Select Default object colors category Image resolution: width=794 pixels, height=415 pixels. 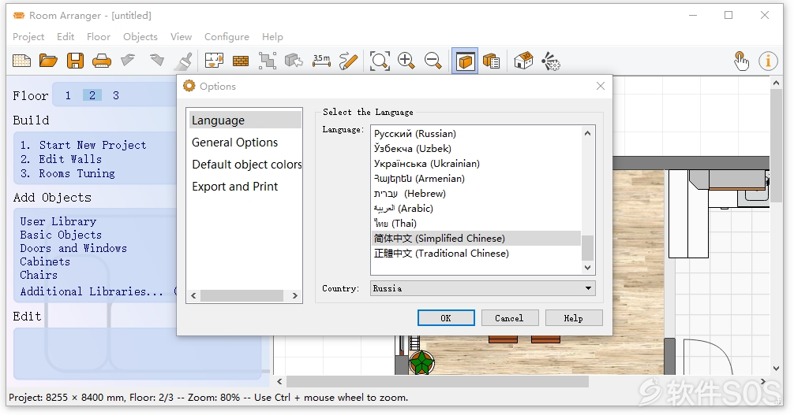click(x=245, y=165)
